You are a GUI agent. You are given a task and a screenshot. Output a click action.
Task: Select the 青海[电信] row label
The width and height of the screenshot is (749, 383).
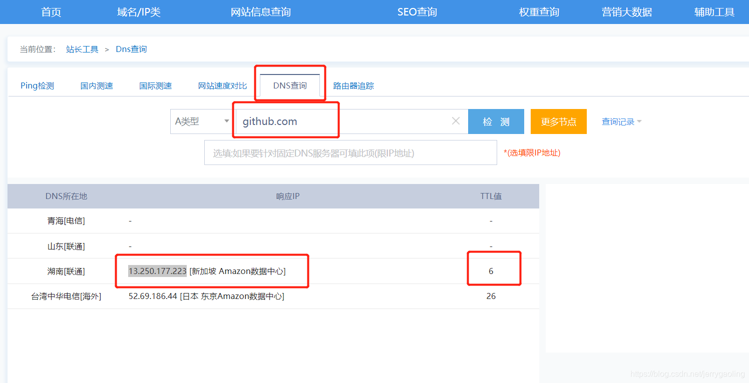coord(66,220)
